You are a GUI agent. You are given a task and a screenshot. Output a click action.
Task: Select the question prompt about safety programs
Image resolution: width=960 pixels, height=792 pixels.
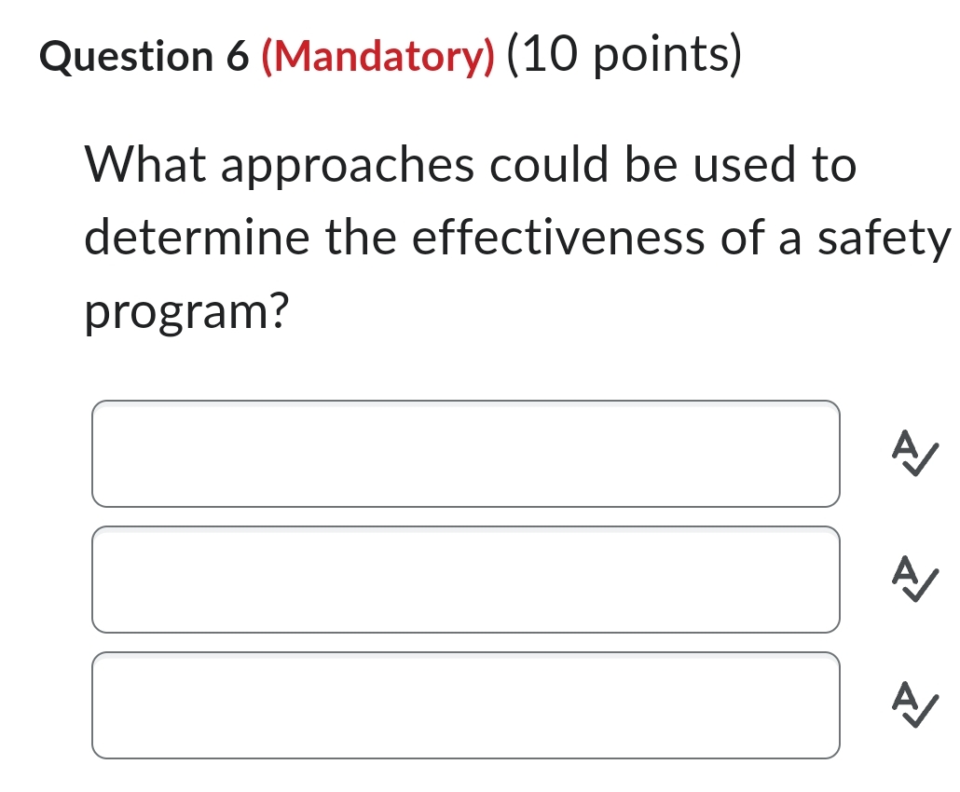tap(466, 236)
